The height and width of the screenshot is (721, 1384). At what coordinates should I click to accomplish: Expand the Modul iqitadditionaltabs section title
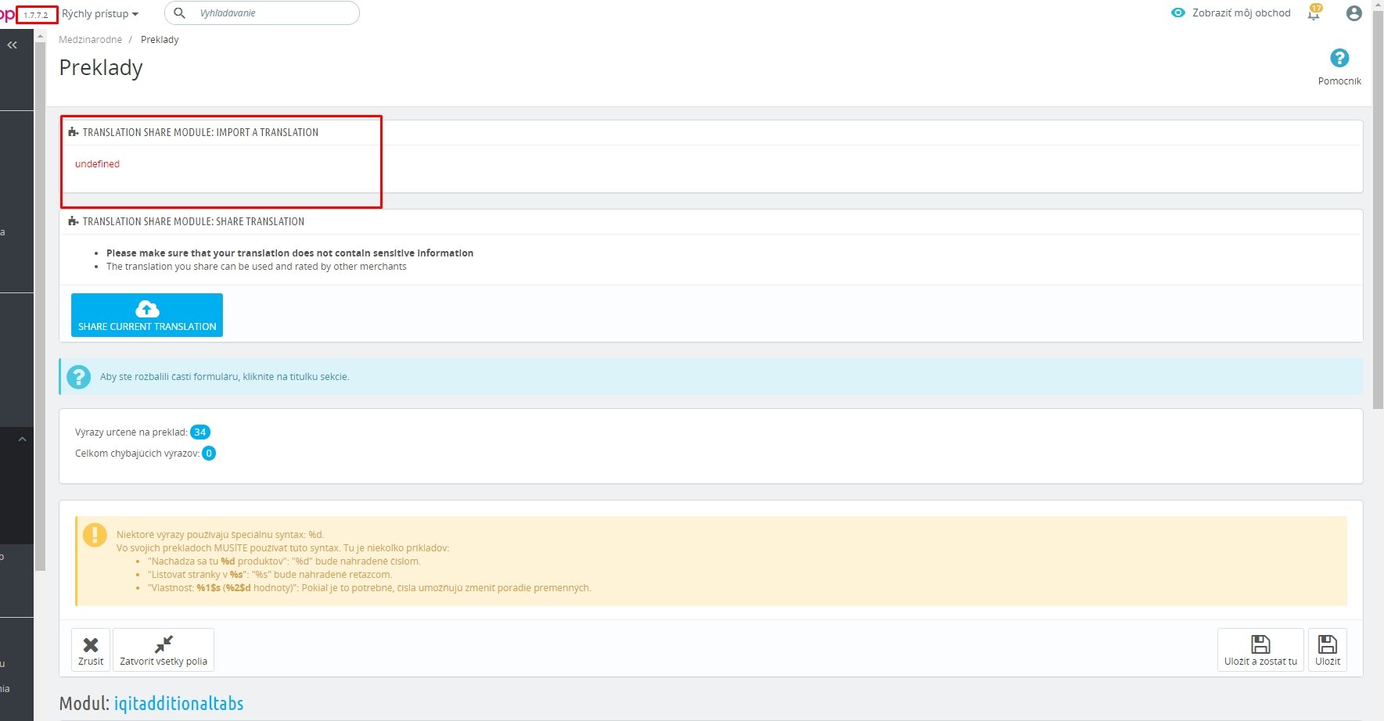click(x=151, y=703)
